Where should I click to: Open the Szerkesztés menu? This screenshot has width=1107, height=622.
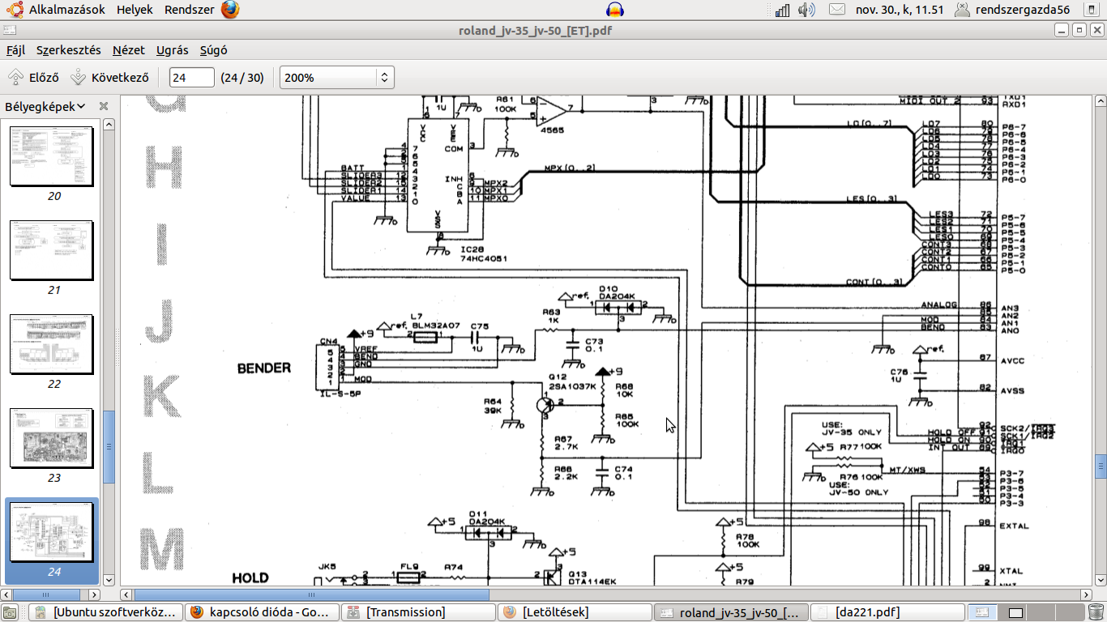pyautogui.click(x=69, y=50)
